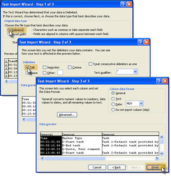Close the Step 1 of 3 wizard window
171x176 pixels.
[x=129, y=4]
